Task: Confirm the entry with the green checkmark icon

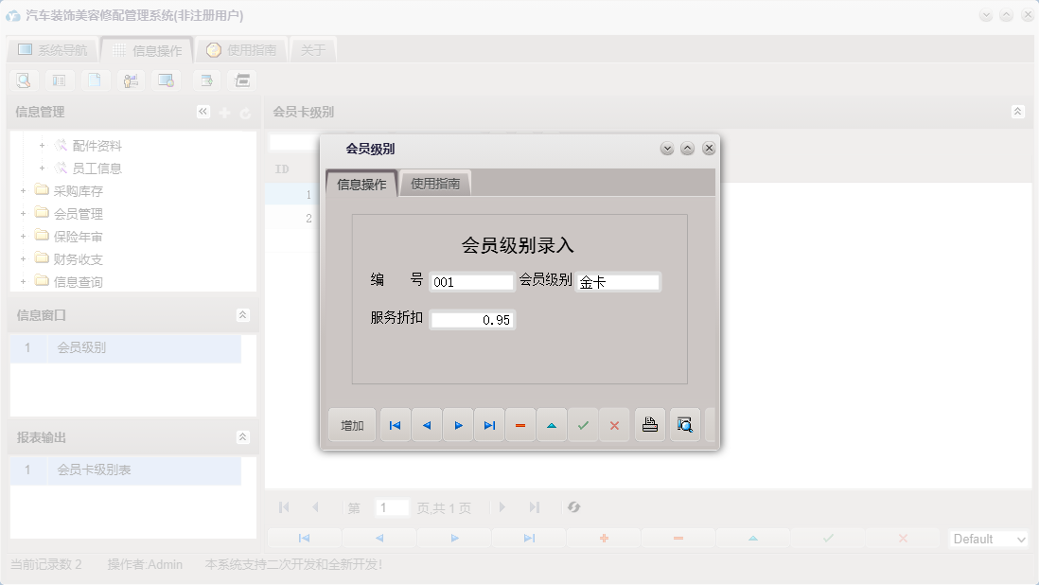Action: pyautogui.click(x=583, y=425)
